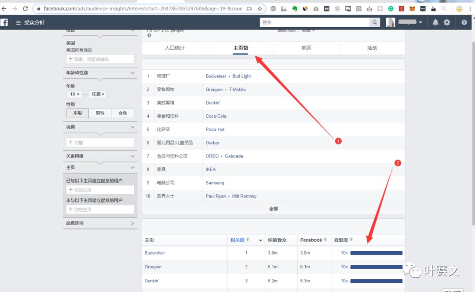Click info icon next to 喜爱度
Screen dimensions: 475x292
point(351,239)
